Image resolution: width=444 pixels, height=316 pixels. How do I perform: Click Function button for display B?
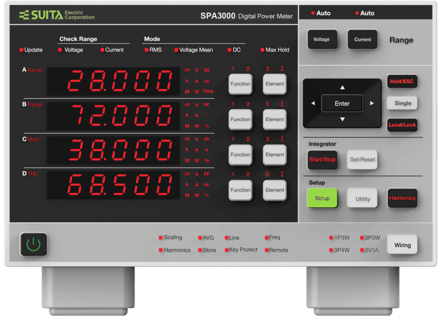(x=240, y=119)
